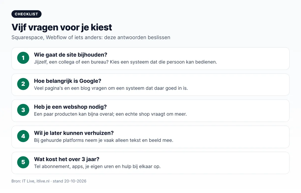The image size is (301, 193).
Task: Click the subtitle starting with "Squarespace, Webflow"
Action: 91,37
